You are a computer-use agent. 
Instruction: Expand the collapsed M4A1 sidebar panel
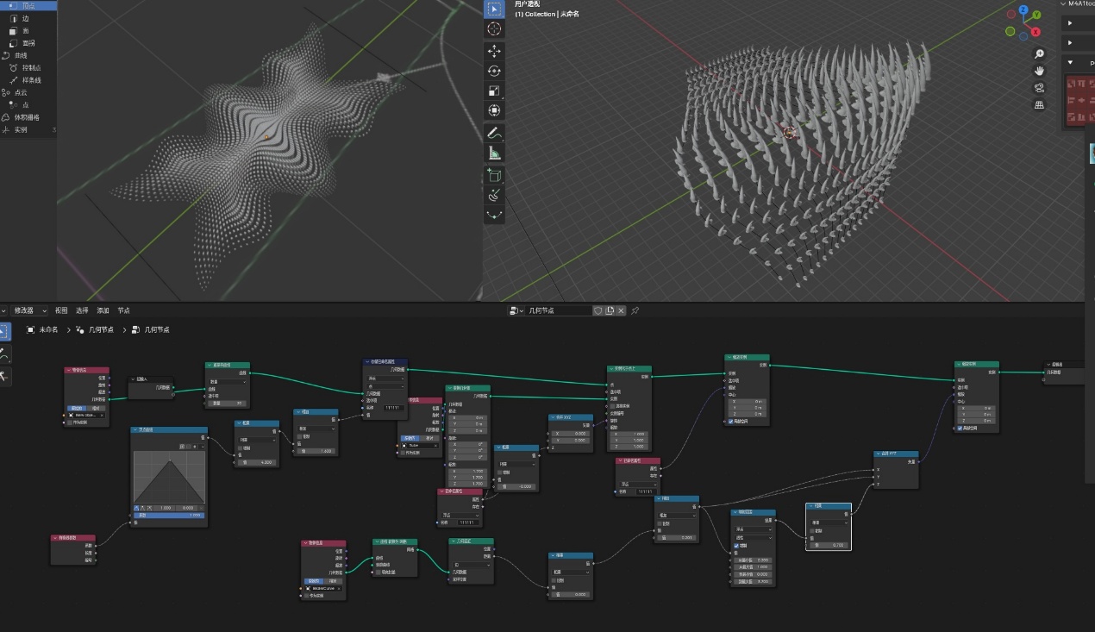point(1070,23)
